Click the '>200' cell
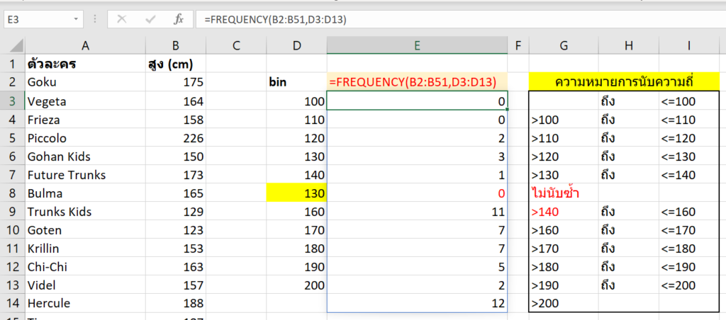The width and height of the screenshot is (726, 320). click(x=564, y=303)
